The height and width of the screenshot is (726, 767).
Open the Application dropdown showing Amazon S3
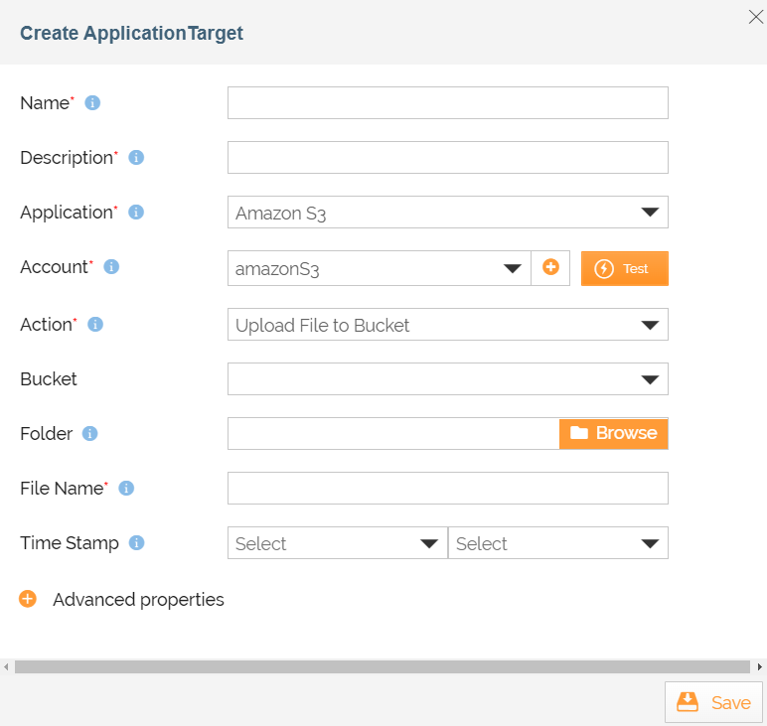[x=447, y=213]
